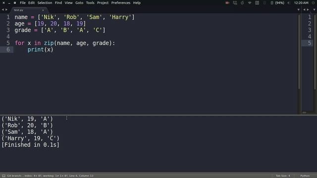Viewport: 317px width, 178px height.
Task: Click output line ('Sam', 18, 'A')
Action: pos(27,132)
